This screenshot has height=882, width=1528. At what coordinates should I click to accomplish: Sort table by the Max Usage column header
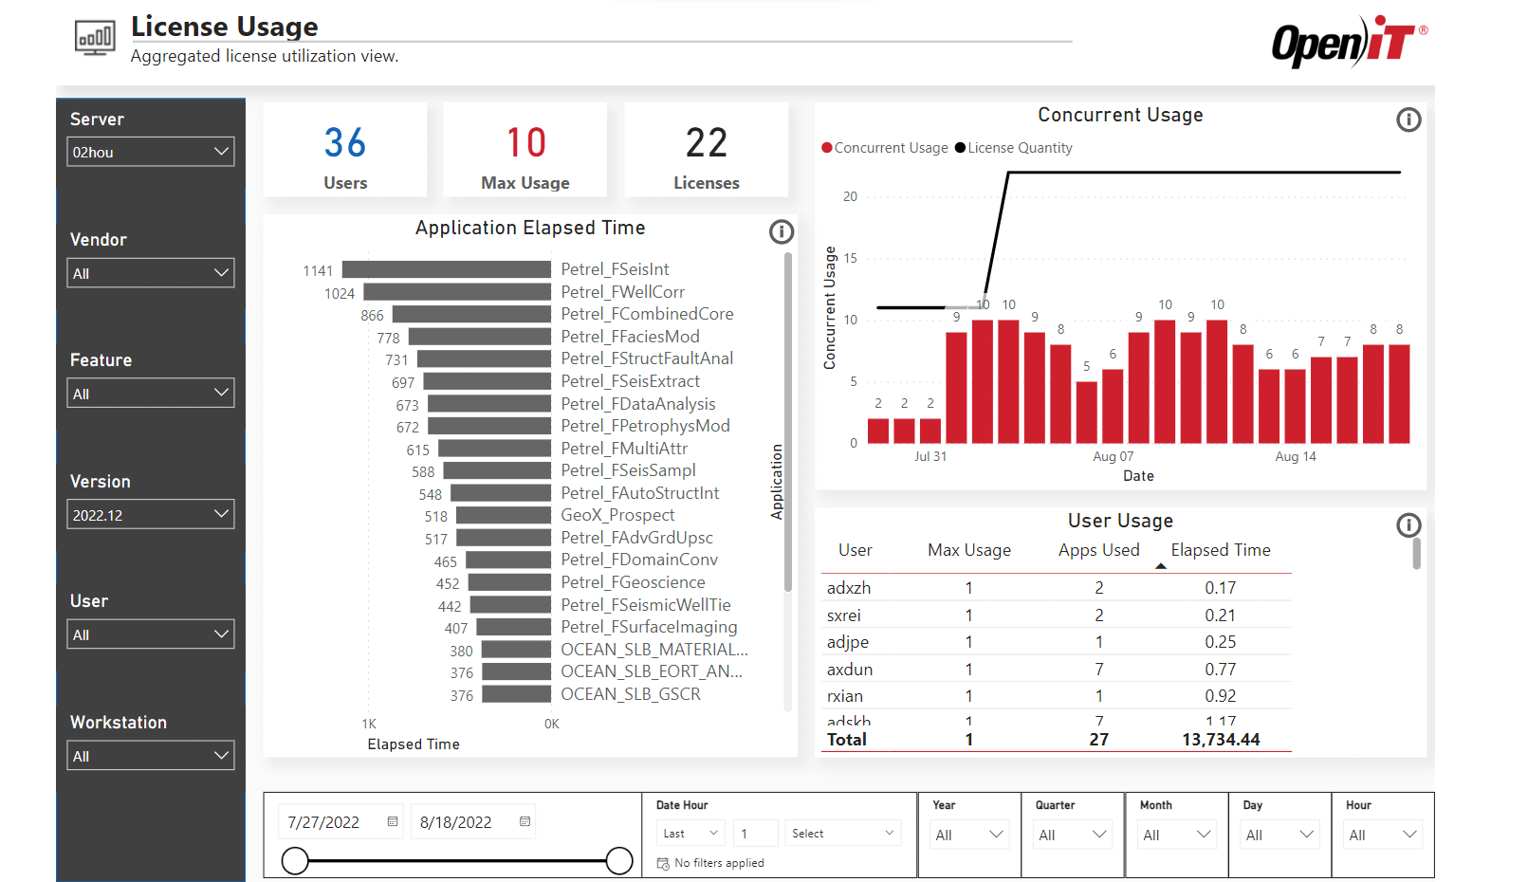pyautogui.click(x=968, y=550)
